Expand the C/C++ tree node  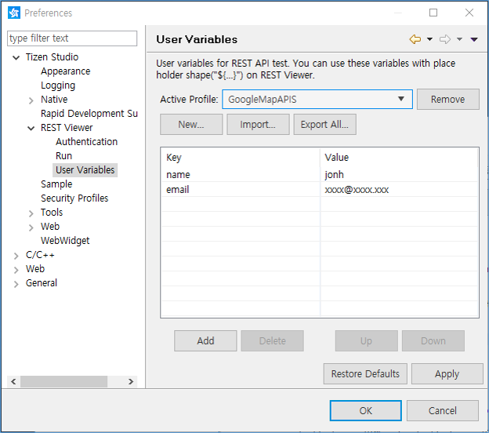pyautogui.click(x=16, y=255)
